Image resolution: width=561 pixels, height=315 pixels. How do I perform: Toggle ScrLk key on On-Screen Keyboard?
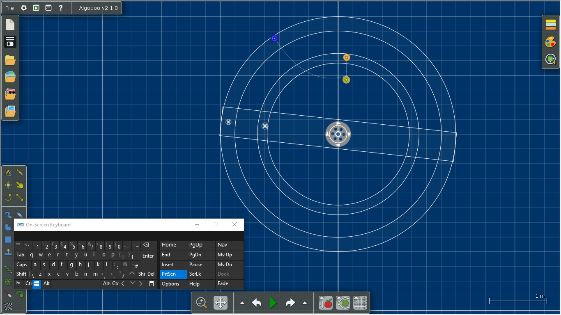201,274
